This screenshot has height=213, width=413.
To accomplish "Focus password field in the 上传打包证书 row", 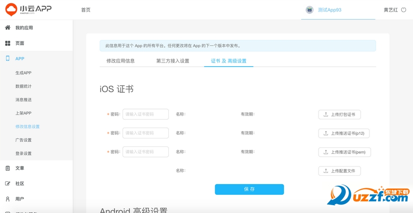I will [145, 114].
